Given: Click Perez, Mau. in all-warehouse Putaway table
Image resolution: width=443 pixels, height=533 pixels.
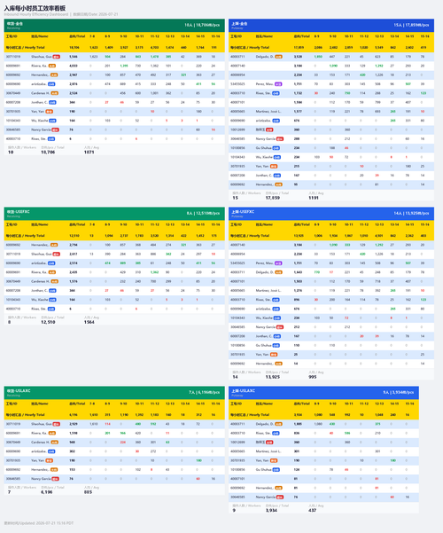Looking at the screenshot, I should (x=265, y=84).
